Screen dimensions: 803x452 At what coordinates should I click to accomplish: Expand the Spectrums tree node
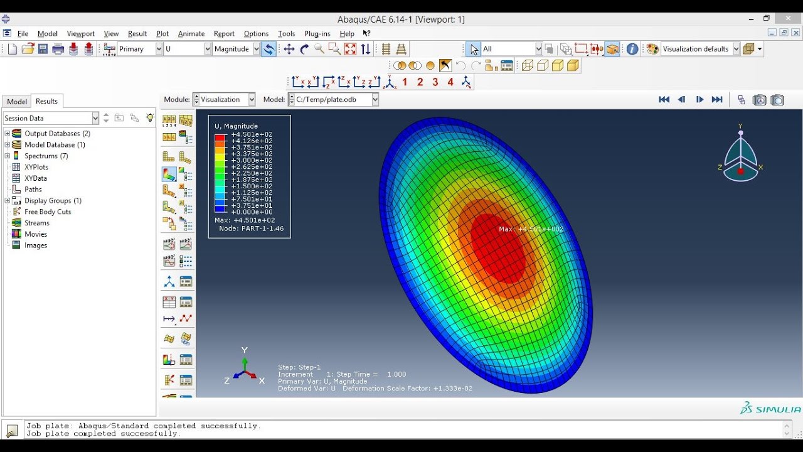pyautogui.click(x=8, y=156)
